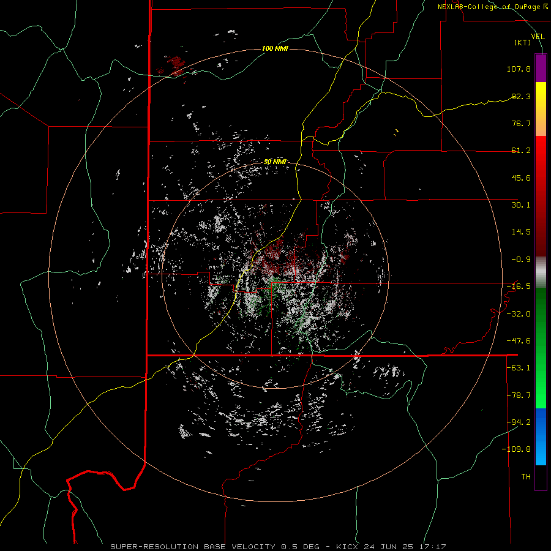Screen dimensions: 551x551
Task: Pick the purple segment of the color bar
Action: pos(541,68)
